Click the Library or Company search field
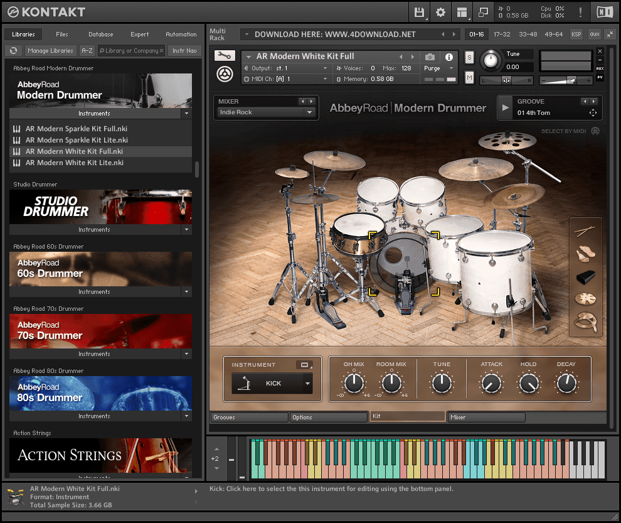 (132, 50)
